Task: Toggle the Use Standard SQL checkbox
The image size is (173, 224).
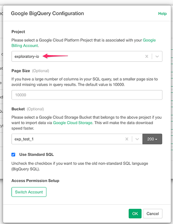Action: click(x=13, y=155)
